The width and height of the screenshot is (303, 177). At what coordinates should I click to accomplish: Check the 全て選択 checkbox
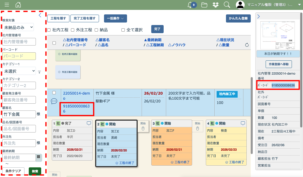click(x=123, y=30)
